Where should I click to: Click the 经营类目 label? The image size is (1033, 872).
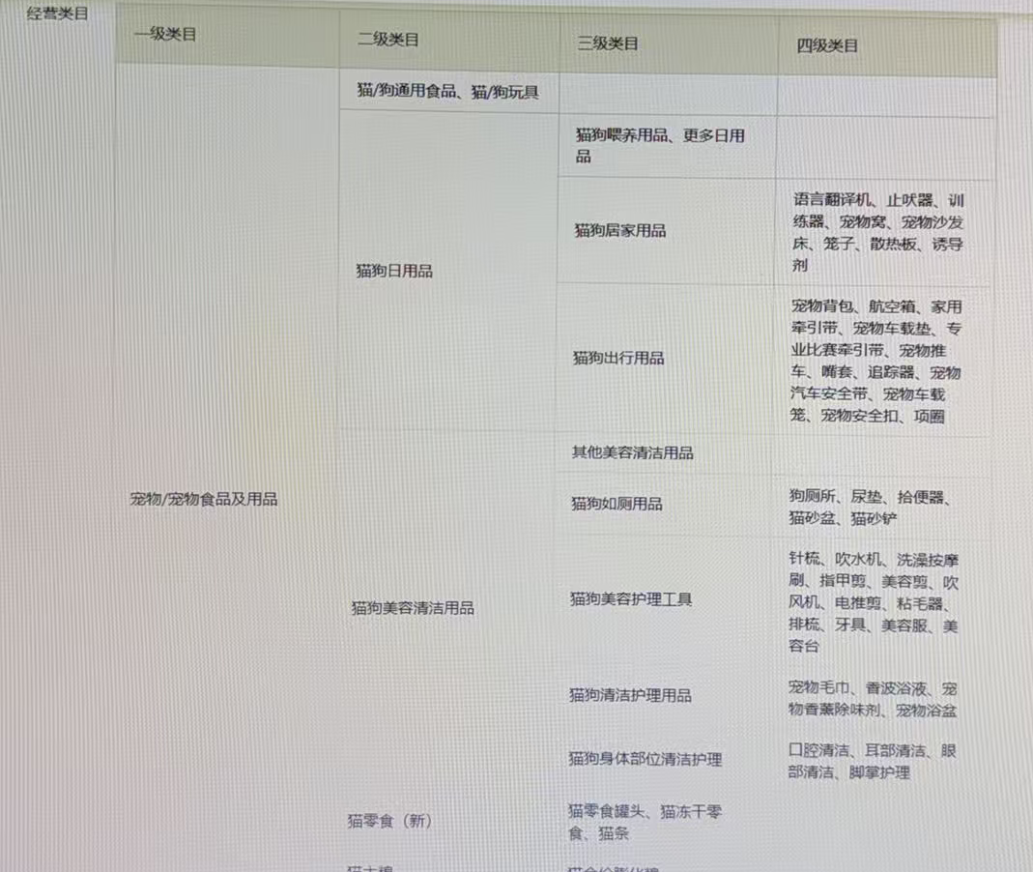click(x=57, y=14)
